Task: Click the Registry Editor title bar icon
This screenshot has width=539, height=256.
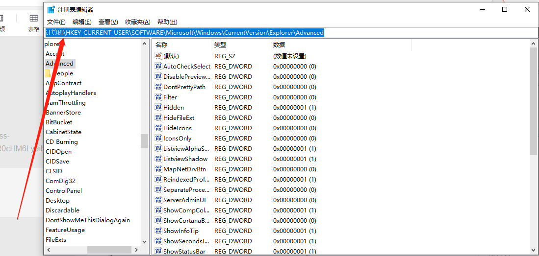Action: click(x=51, y=10)
